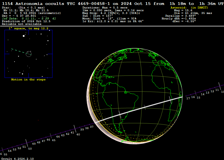Screen dimensions: 224x160
Task: Click minute label 12 on the upper-right path
Action: click(212, 91)
